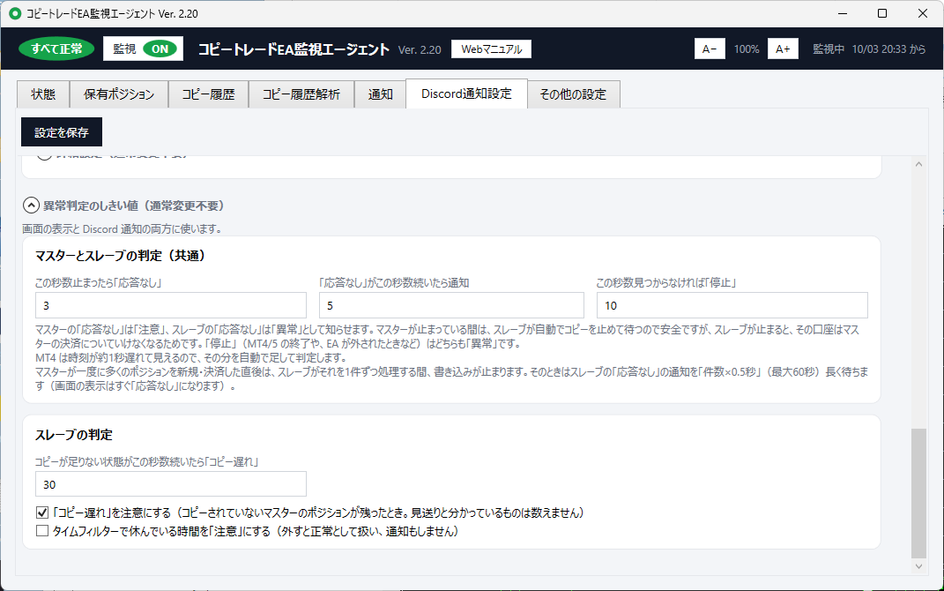This screenshot has width=944, height=591.
Task: Close the application window
Action: 922,13
